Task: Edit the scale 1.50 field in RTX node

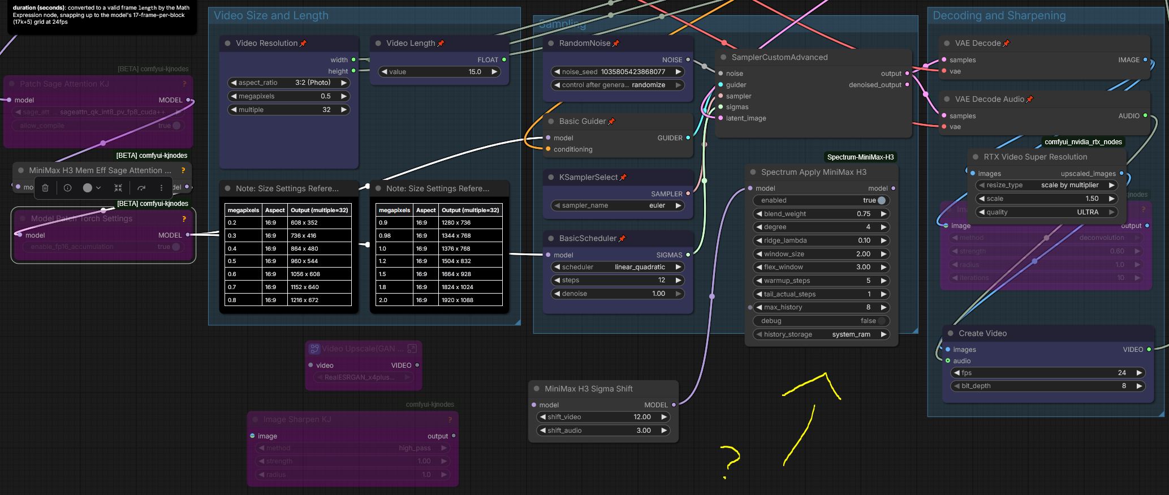Action: coord(1047,199)
